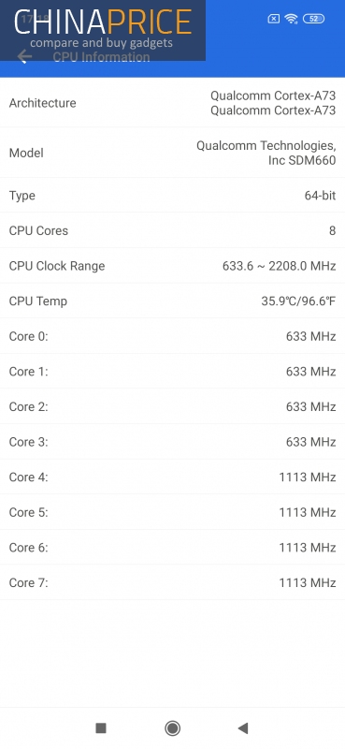Tap the triangle back navigation button

[x=243, y=728]
